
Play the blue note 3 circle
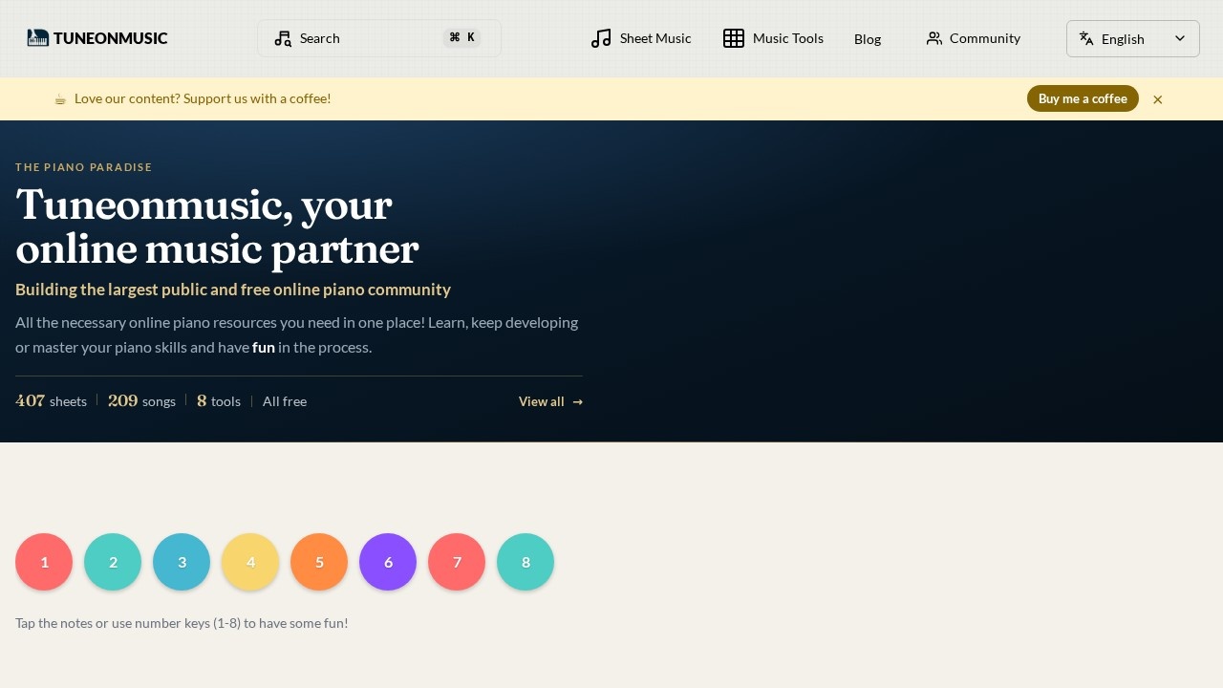click(182, 562)
